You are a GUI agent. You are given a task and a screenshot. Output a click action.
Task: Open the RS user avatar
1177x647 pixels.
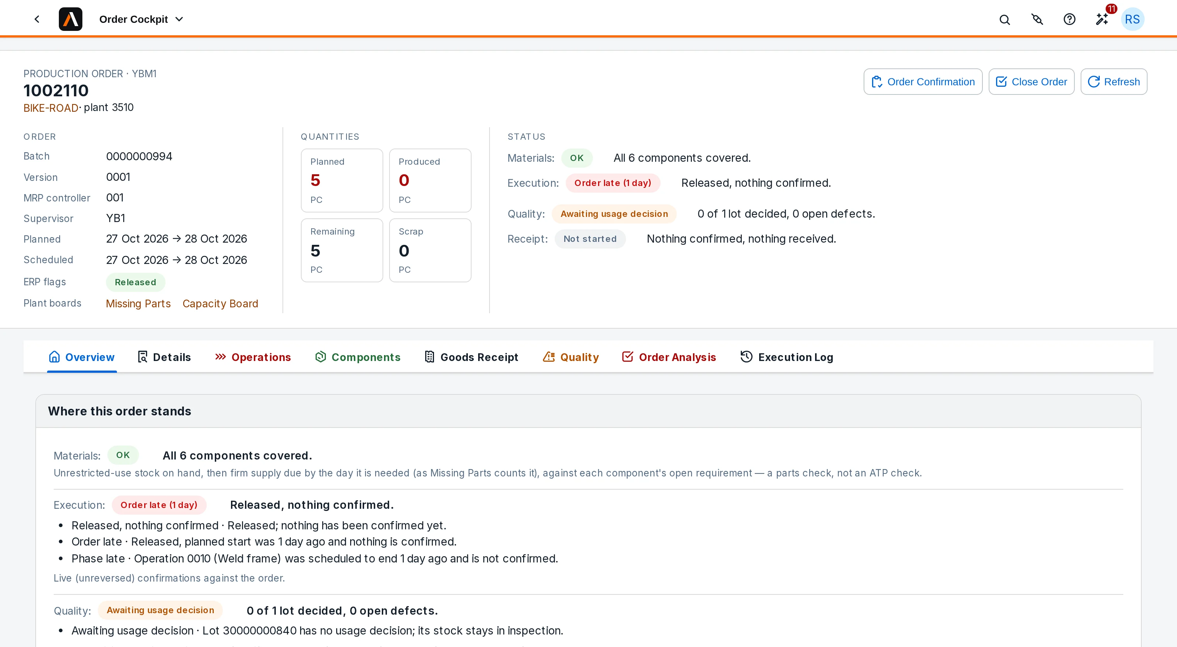pyautogui.click(x=1132, y=19)
